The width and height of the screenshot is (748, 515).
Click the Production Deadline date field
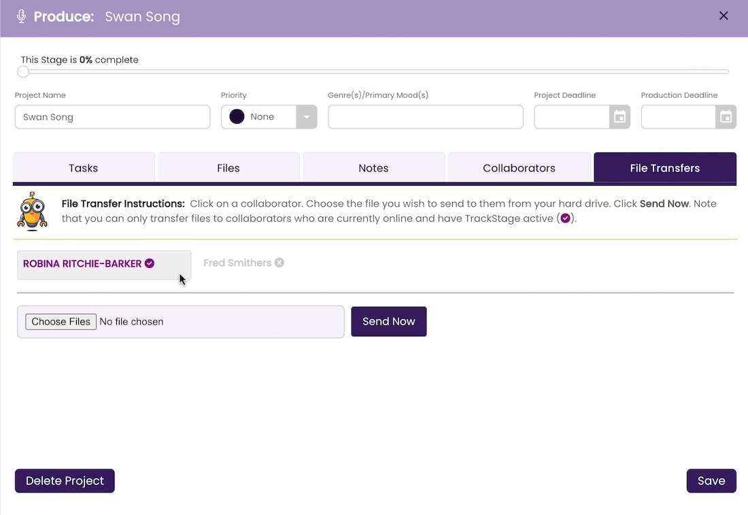pyautogui.click(x=679, y=117)
